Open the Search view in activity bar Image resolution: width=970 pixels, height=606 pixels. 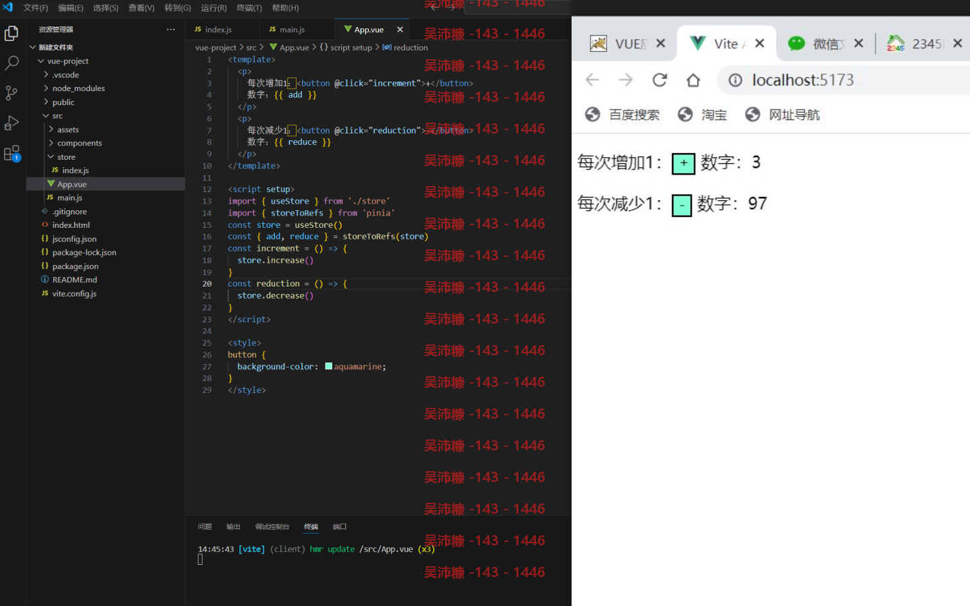pyautogui.click(x=11, y=63)
